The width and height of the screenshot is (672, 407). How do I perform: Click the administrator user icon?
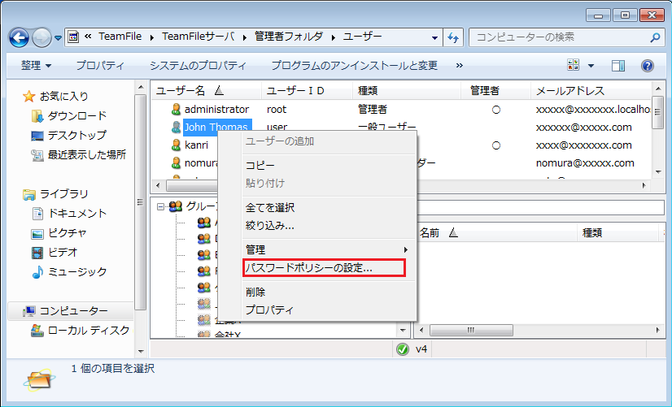point(176,109)
